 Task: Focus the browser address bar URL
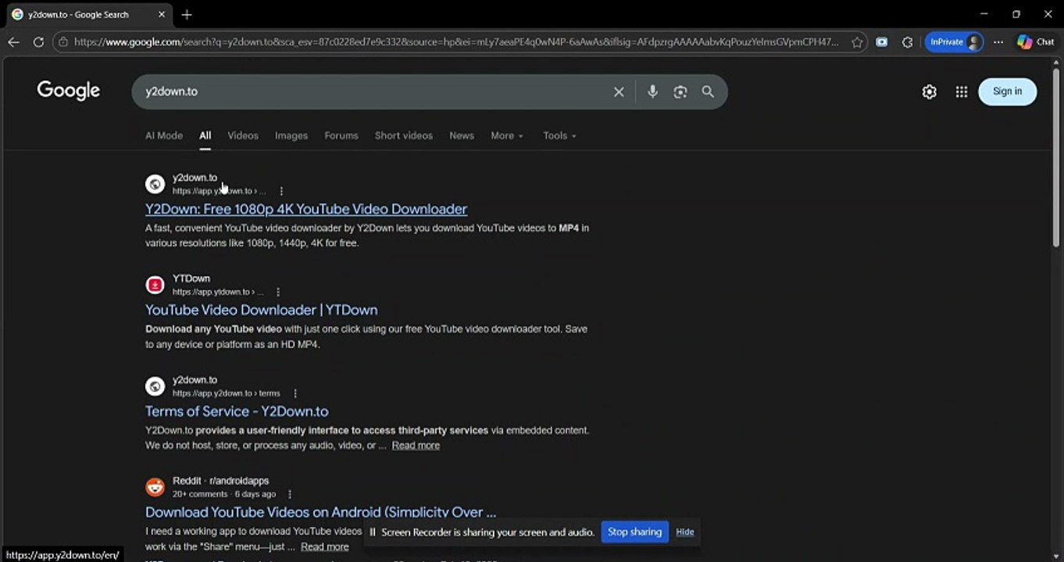(456, 42)
